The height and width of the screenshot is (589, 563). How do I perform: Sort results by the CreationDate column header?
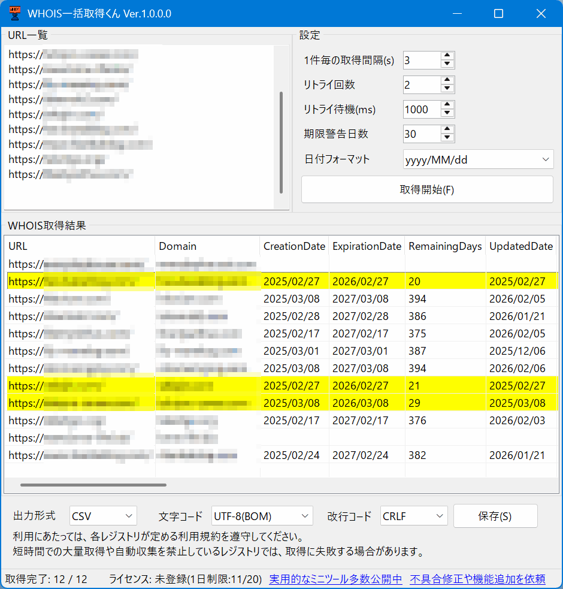click(294, 246)
